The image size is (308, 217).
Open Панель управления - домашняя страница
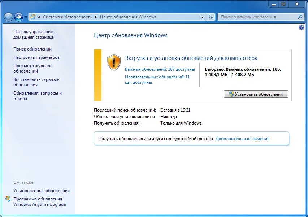[x=34, y=34]
